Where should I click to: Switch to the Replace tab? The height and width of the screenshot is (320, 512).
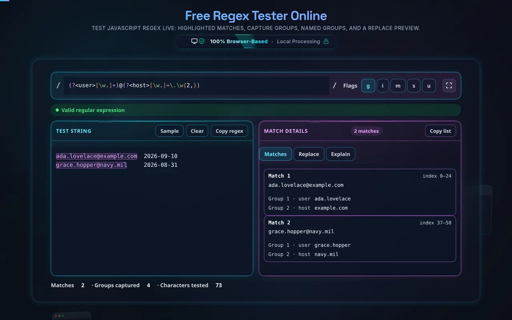pos(309,154)
